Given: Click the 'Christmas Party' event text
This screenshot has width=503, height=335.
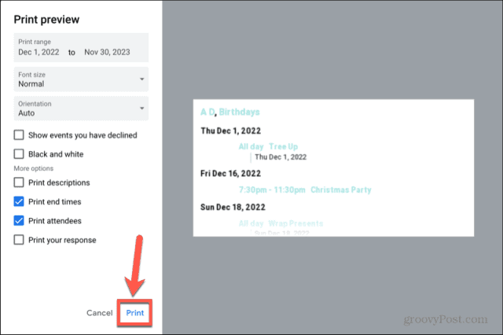Looking at the screenshot, I should click(x=340, y=190).
